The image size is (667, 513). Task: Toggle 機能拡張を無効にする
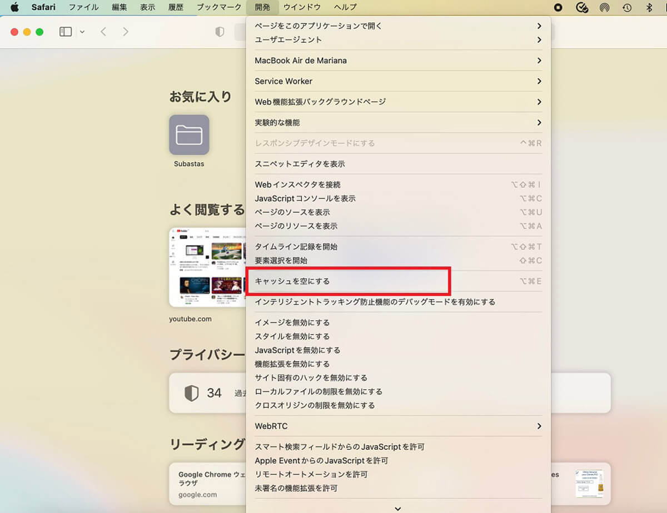(399, 364)
